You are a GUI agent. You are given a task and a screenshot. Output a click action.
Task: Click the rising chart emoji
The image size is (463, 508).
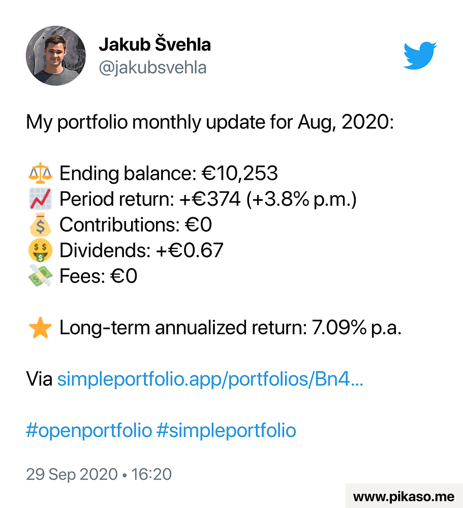(40, 199)
